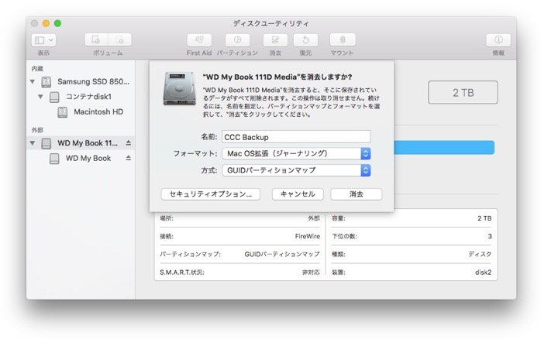
Task: Click the green zoom window button
Action: pos(57,23)
